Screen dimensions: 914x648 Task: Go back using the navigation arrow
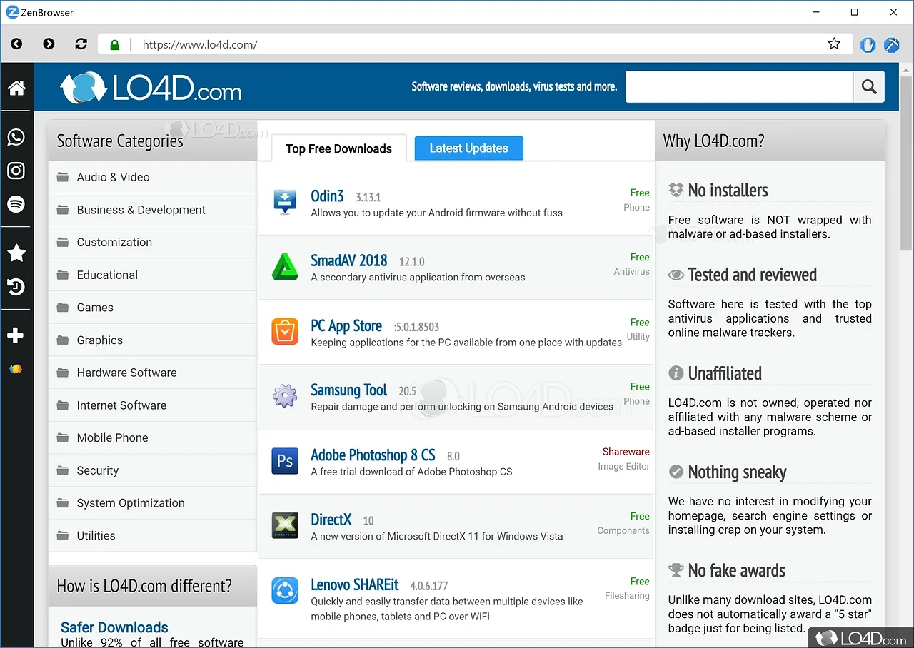[x=16, y=44]
